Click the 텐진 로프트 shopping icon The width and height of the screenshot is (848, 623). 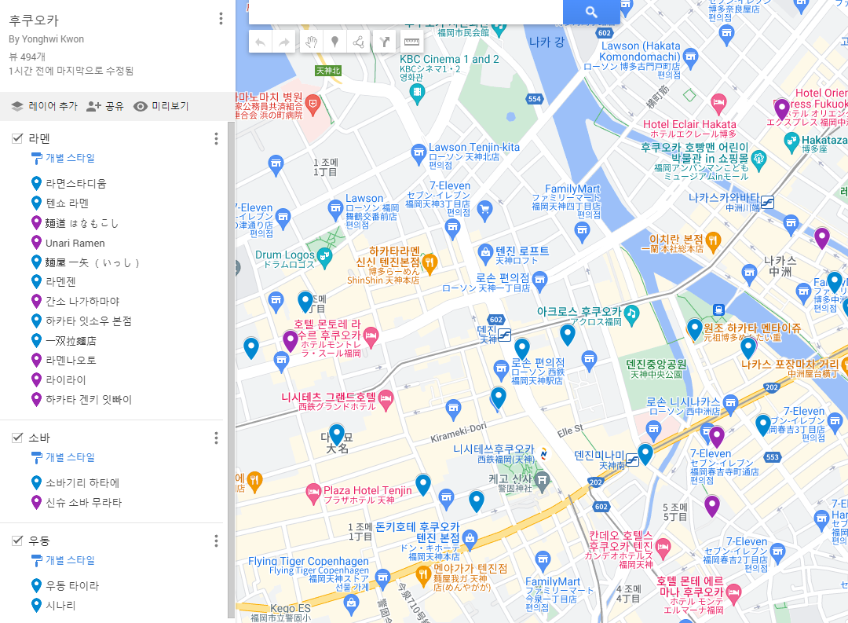485,253
